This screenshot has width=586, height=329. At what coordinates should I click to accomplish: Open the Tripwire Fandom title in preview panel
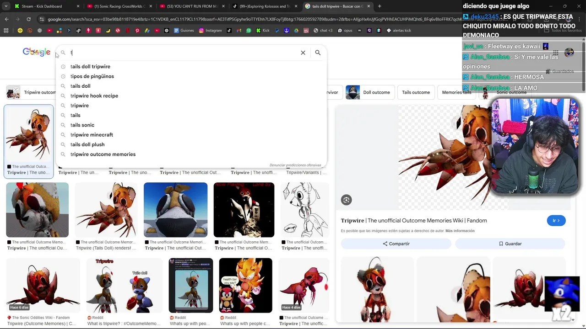414,221
